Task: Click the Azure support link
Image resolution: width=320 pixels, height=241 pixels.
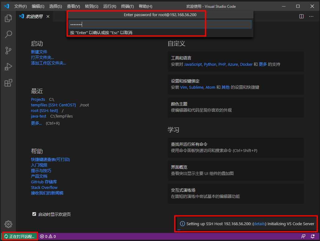Action: (233, 64)
